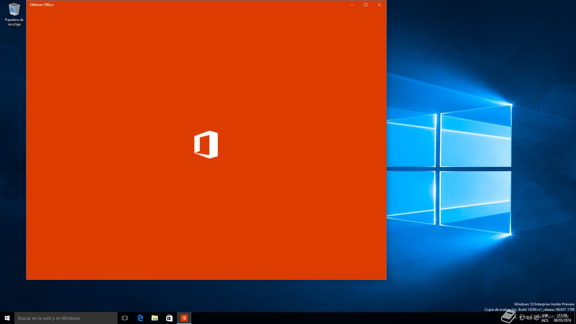Screen dimensions: 576x324
Task: Open the clock showing 08/03/2016
Action: coord(562,318)
